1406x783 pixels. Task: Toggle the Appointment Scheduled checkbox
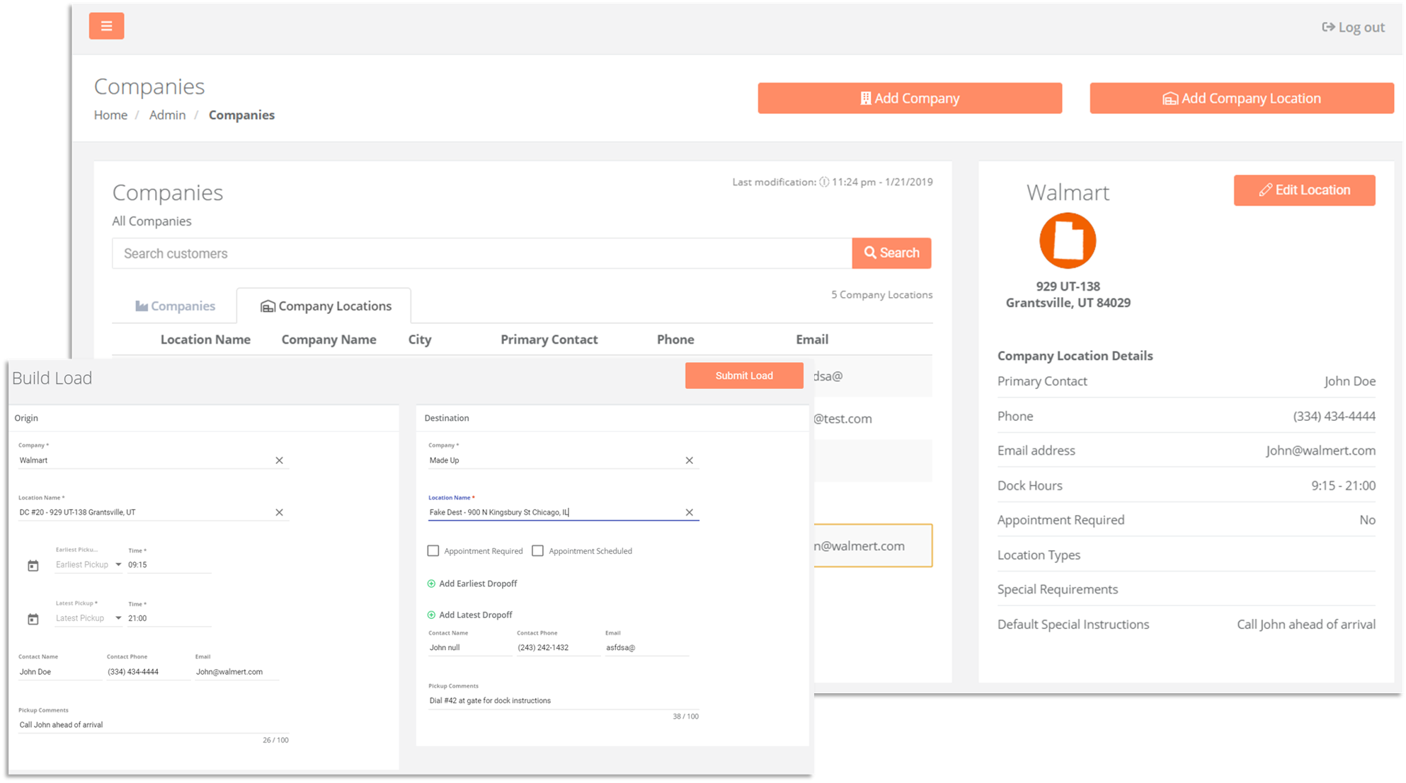[537, 550]
